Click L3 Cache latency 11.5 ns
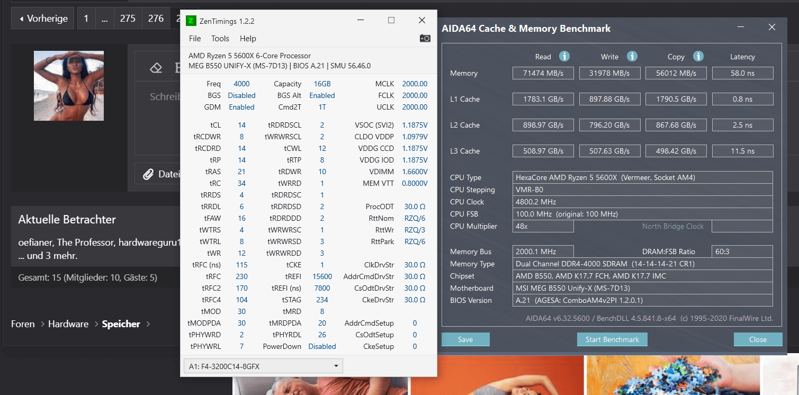Image resolution: width=799 pixels, height=395 pixels. point(742,151)
